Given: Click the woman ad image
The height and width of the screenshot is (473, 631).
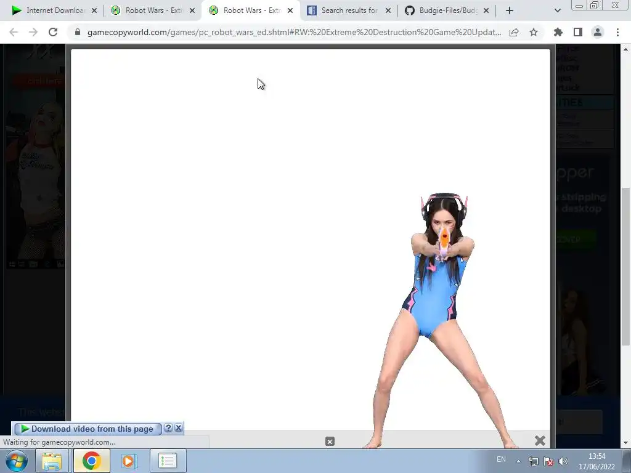Looking at the screenshot, I should pyautogui.click(x=441, y=320).
